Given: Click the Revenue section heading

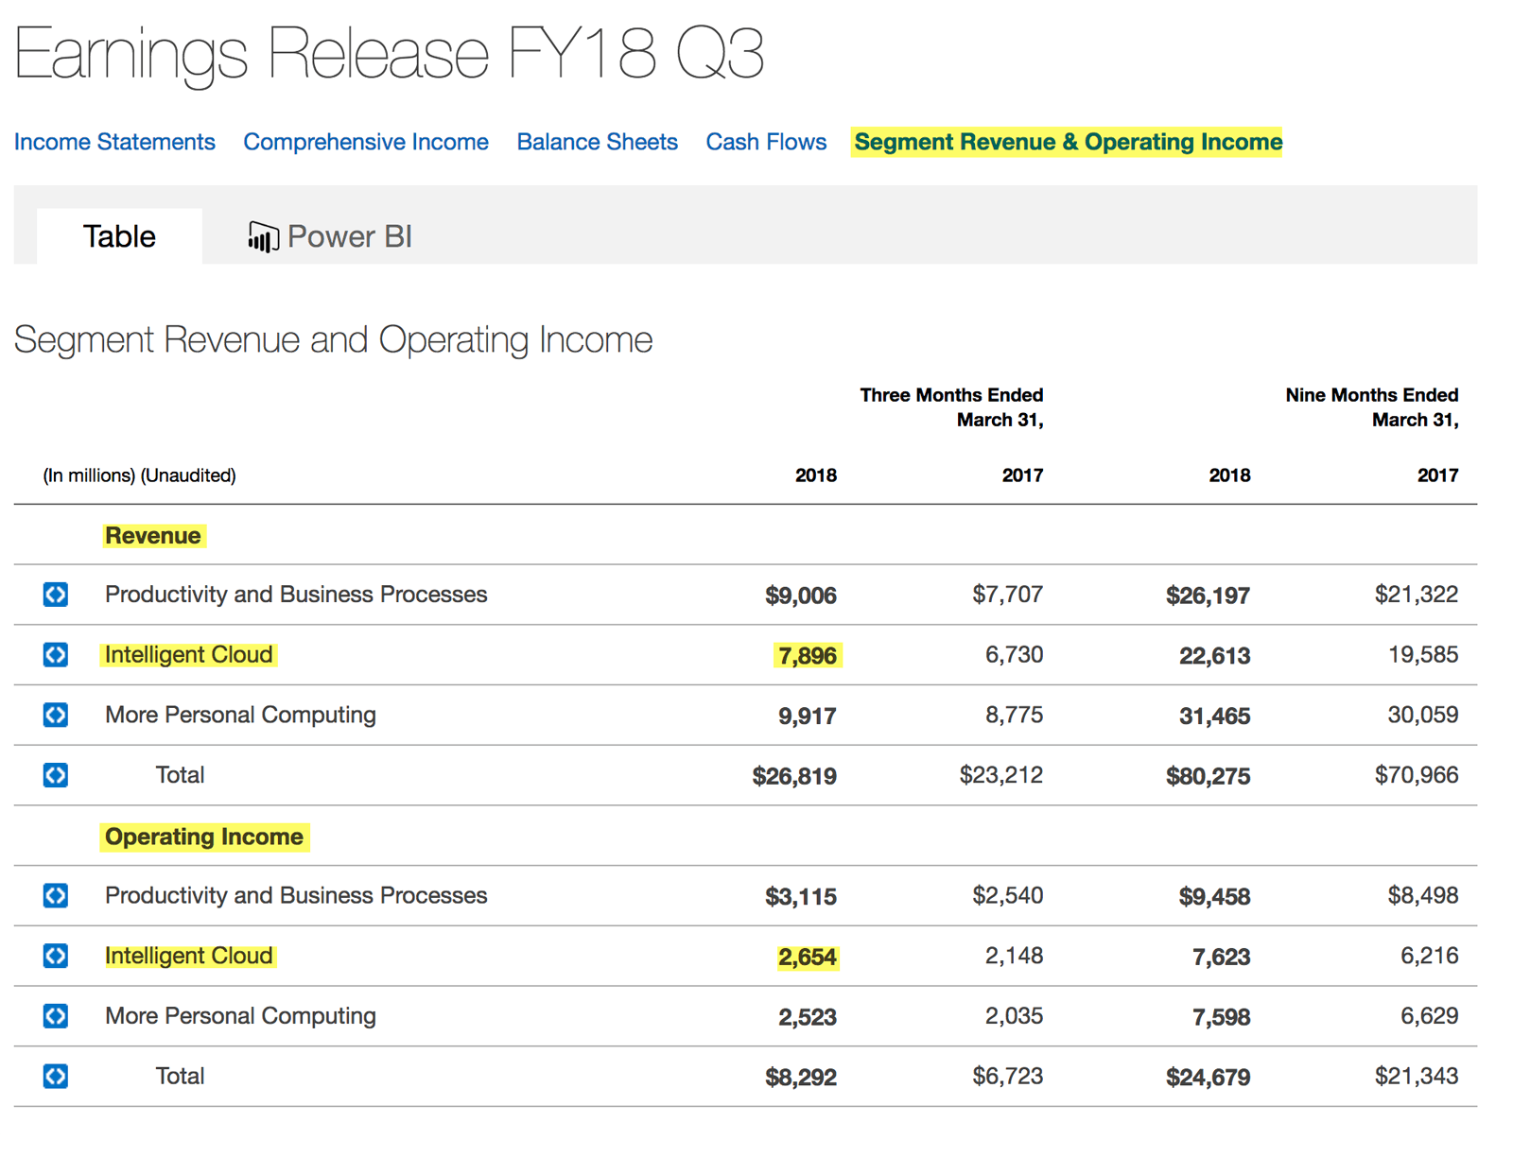Looking at the screenshot, I should (x=153, y=536).
